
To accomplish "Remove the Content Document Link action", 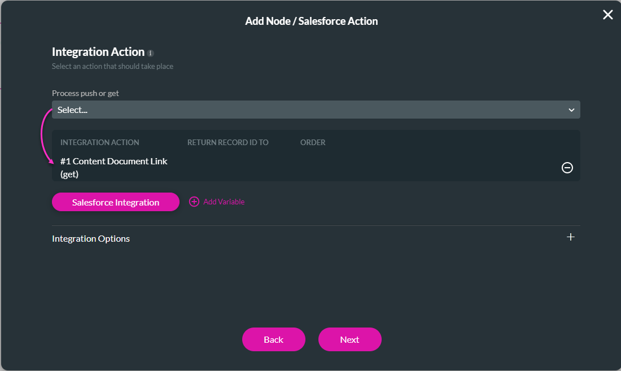I will click(567, 168).
